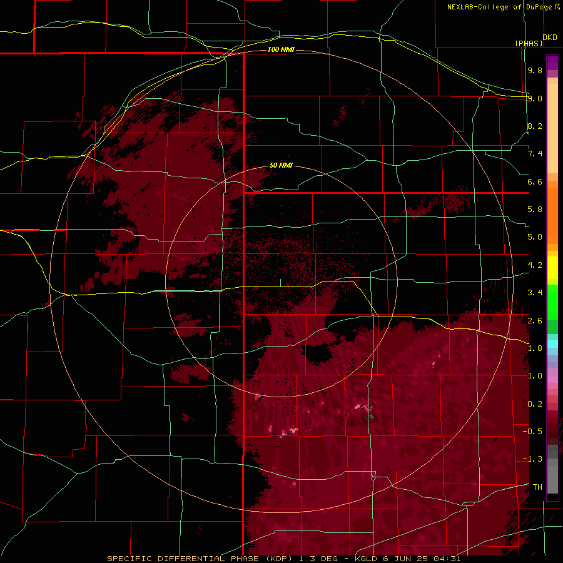The height and width of the screenshot is (563, 563).
Task: Click the 8.2 scale value
Action: coord(535,126)
